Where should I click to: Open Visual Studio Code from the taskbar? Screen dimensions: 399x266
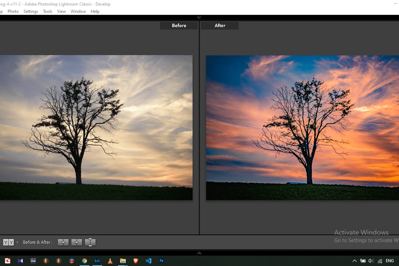click(149, 261)
